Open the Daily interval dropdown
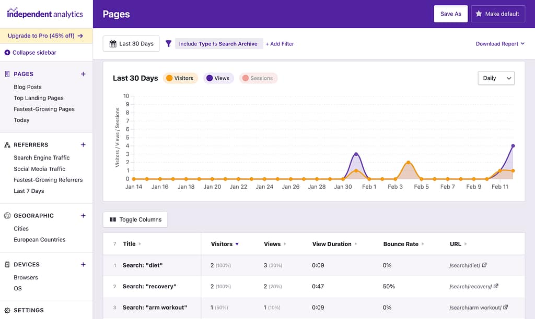Image resolution: width=535 pixels, height=319 pixels. [496, 78]
